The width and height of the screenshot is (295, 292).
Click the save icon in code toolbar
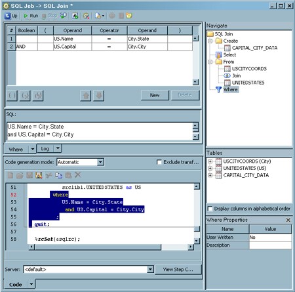[29, 175]
